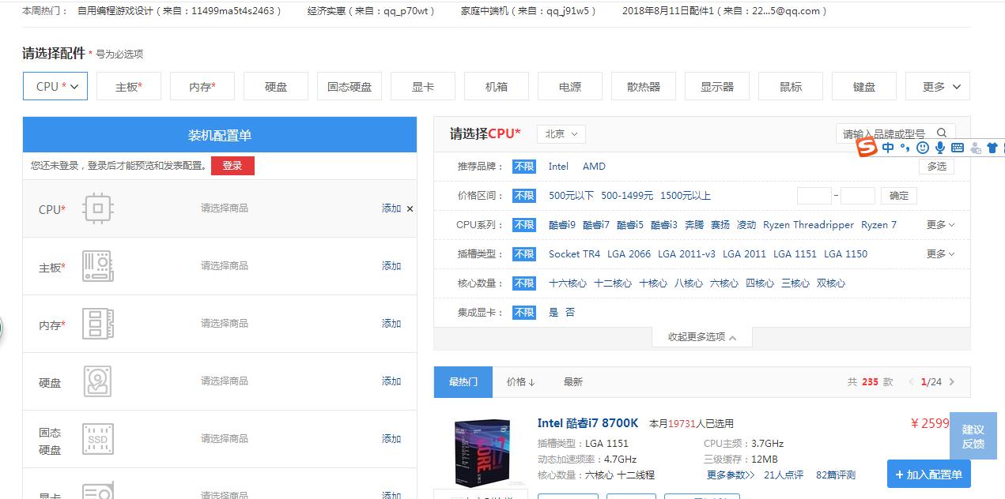Open the 北京 city dropdown
The image size is (1005, 499).
pos(561,134)
